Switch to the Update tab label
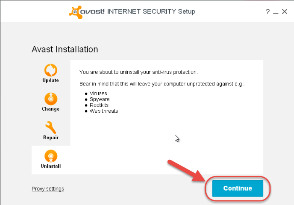The image size is (294, 205). coord(51,80)
